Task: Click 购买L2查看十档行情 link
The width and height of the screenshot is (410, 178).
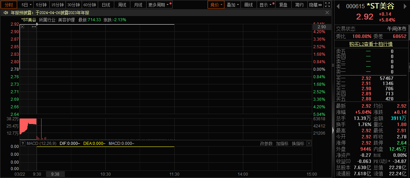Action: point(371,44)
